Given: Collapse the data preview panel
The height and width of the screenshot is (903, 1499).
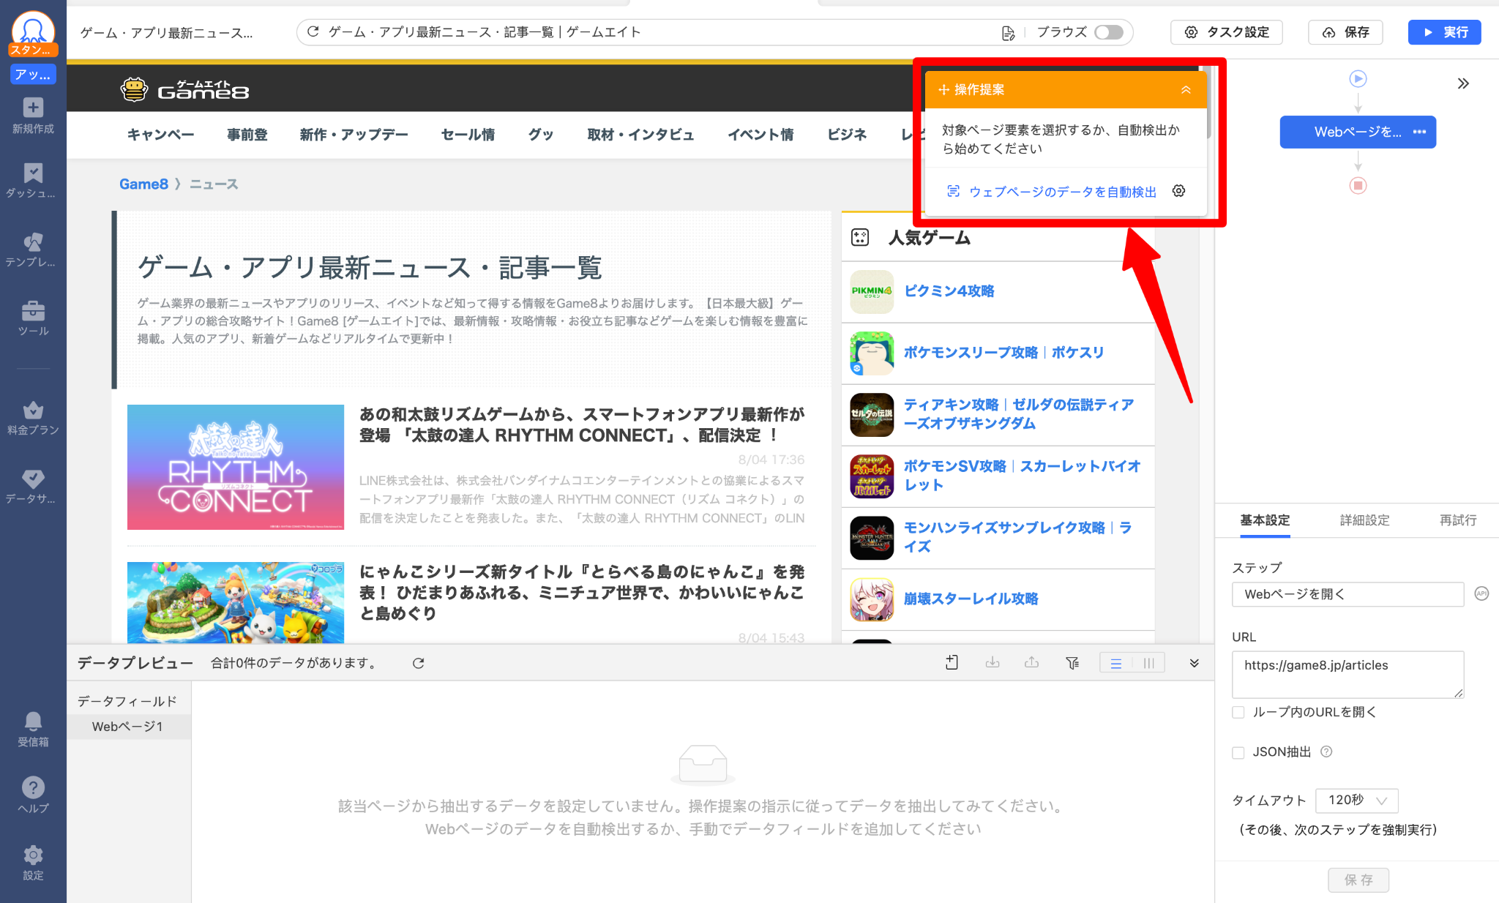Looking at the screenshot, I should 1194,663.
